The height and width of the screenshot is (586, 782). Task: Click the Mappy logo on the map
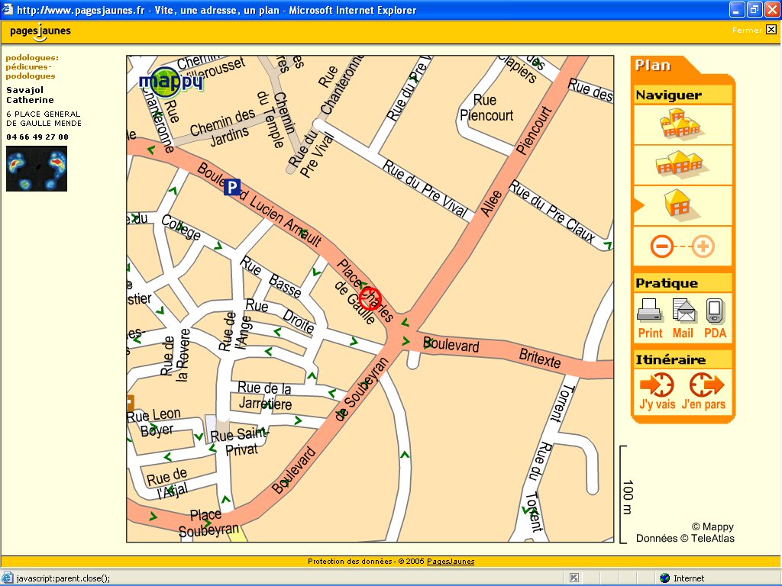[x=171, y=82]
